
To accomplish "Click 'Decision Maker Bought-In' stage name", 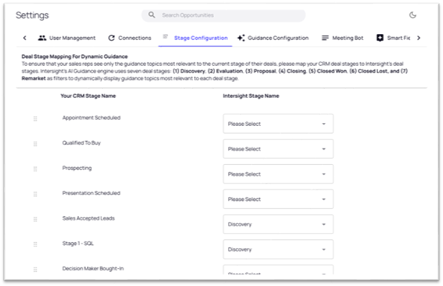I will click(x=93, y=268).
